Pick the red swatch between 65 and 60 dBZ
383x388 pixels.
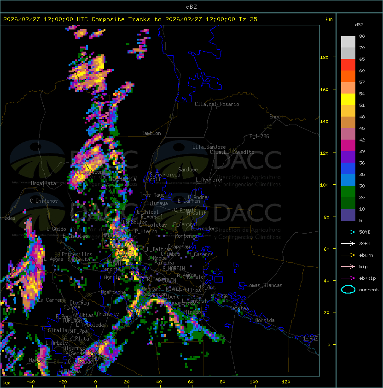point(348,65)
